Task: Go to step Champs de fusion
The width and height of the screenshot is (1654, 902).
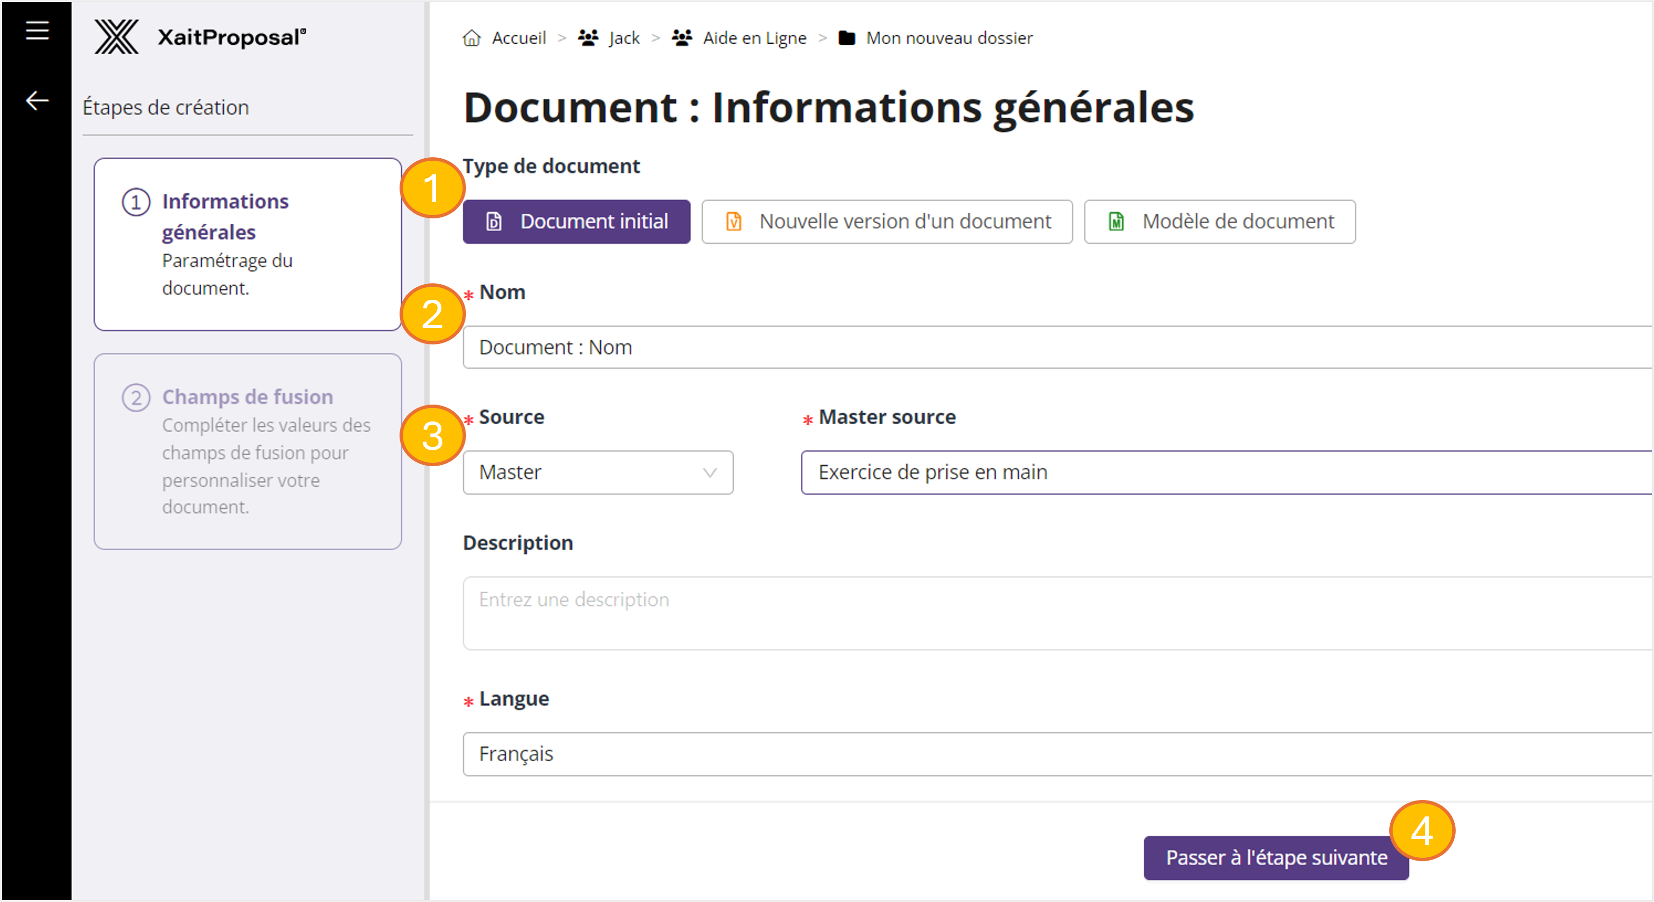Action: pyautogui.click(x=247, y=451)
